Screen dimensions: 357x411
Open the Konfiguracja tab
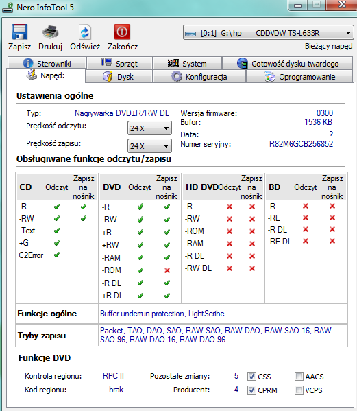[x=199, y=77]
